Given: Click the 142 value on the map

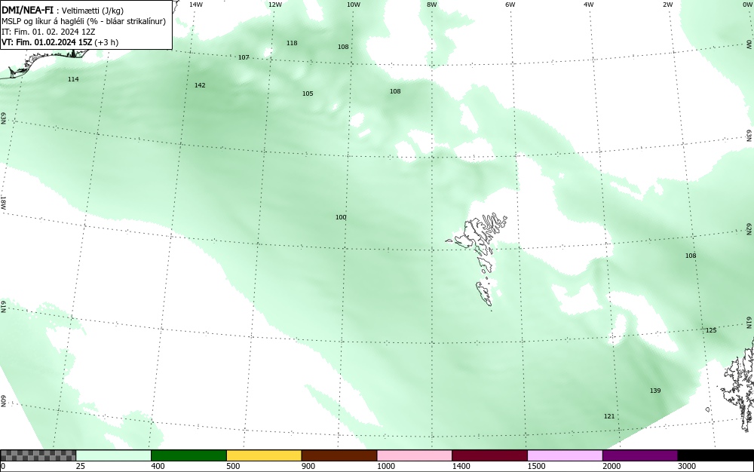Looking at the screenshot, I should pyautogui.click(x=200, y=85).
